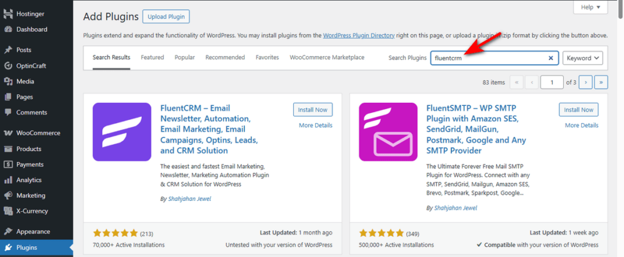The width and height of the screenshot is (624, 257).
Task: Switch to the Search Results tab
Action: (x=112, y=57)
